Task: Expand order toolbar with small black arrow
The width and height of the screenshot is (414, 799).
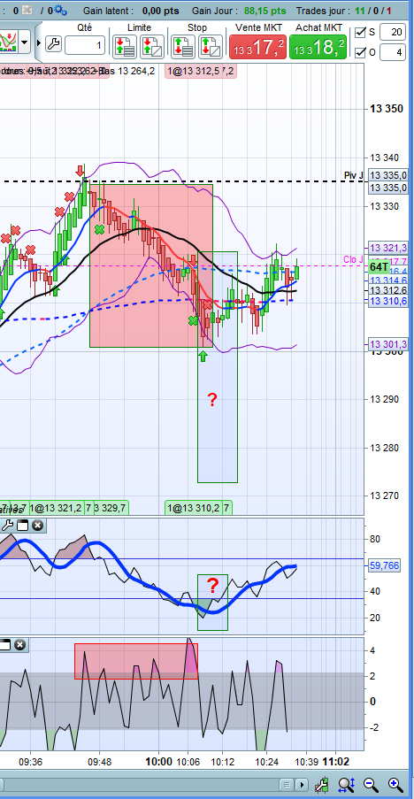Action: (38, 42)
